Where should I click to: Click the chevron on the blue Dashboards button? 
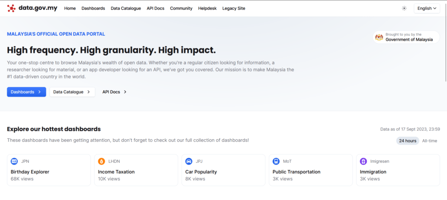[x=39, y=92]
